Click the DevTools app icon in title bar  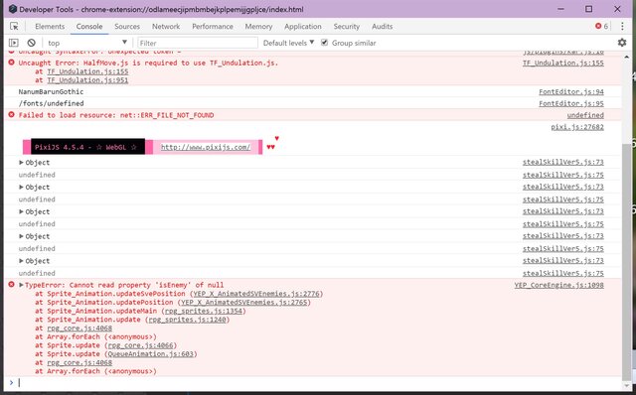(x=12, y=9)
